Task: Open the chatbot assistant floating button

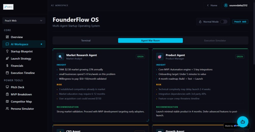Action: tap(243, 122)
